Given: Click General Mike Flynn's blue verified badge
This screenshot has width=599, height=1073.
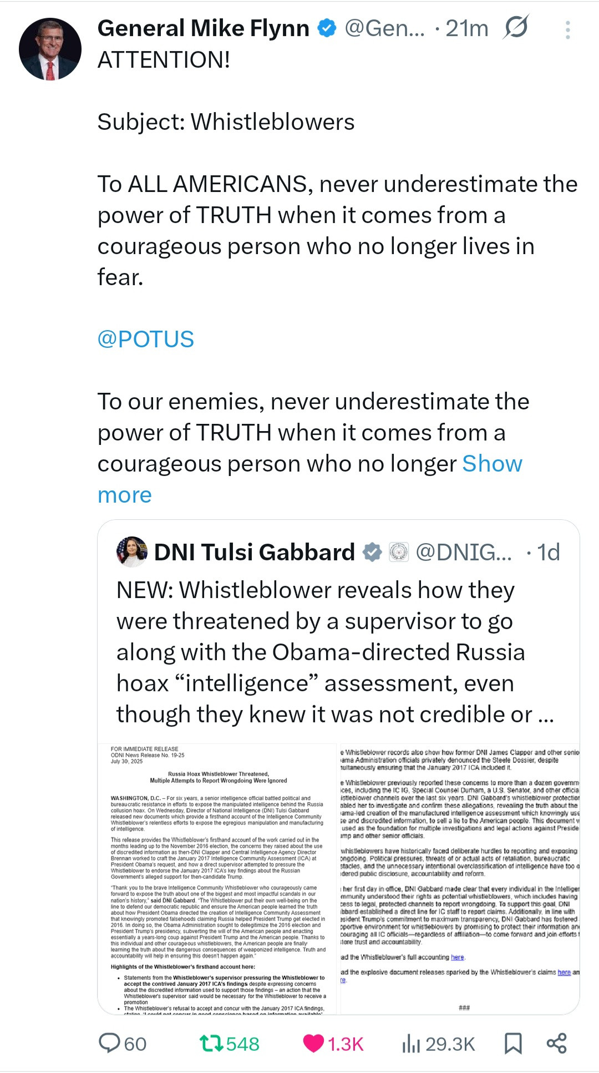Looking at the screenshot, I should point(327,28).
